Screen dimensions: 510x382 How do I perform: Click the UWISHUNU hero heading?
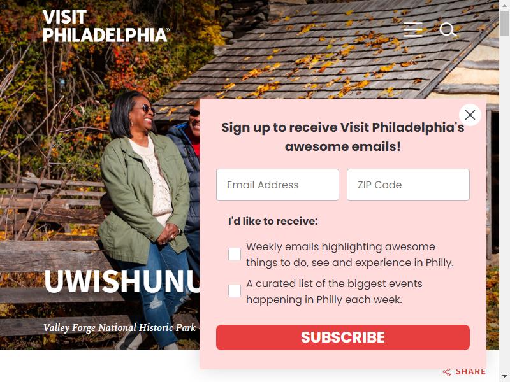[122, 281]
